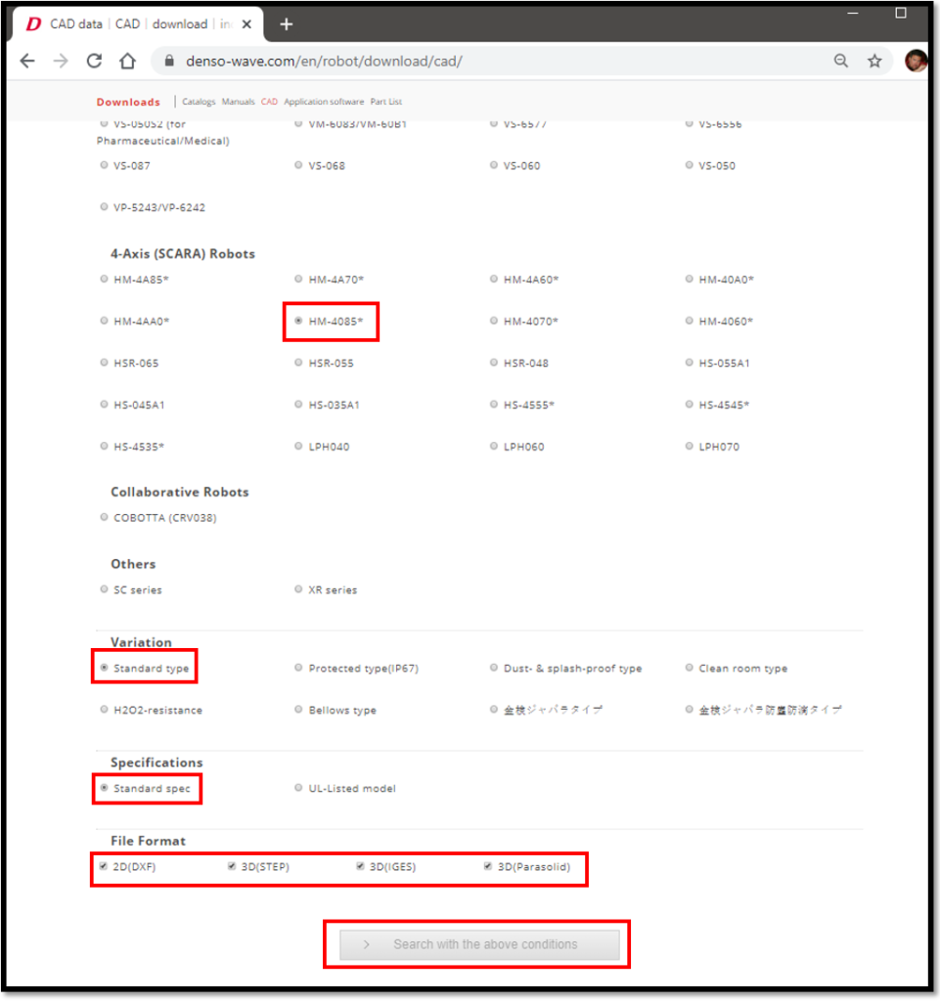Choose Dust- & splash-proof type variation
Image resolution: width=940 pixels, height=1001 pixels.
coord(494,668)
